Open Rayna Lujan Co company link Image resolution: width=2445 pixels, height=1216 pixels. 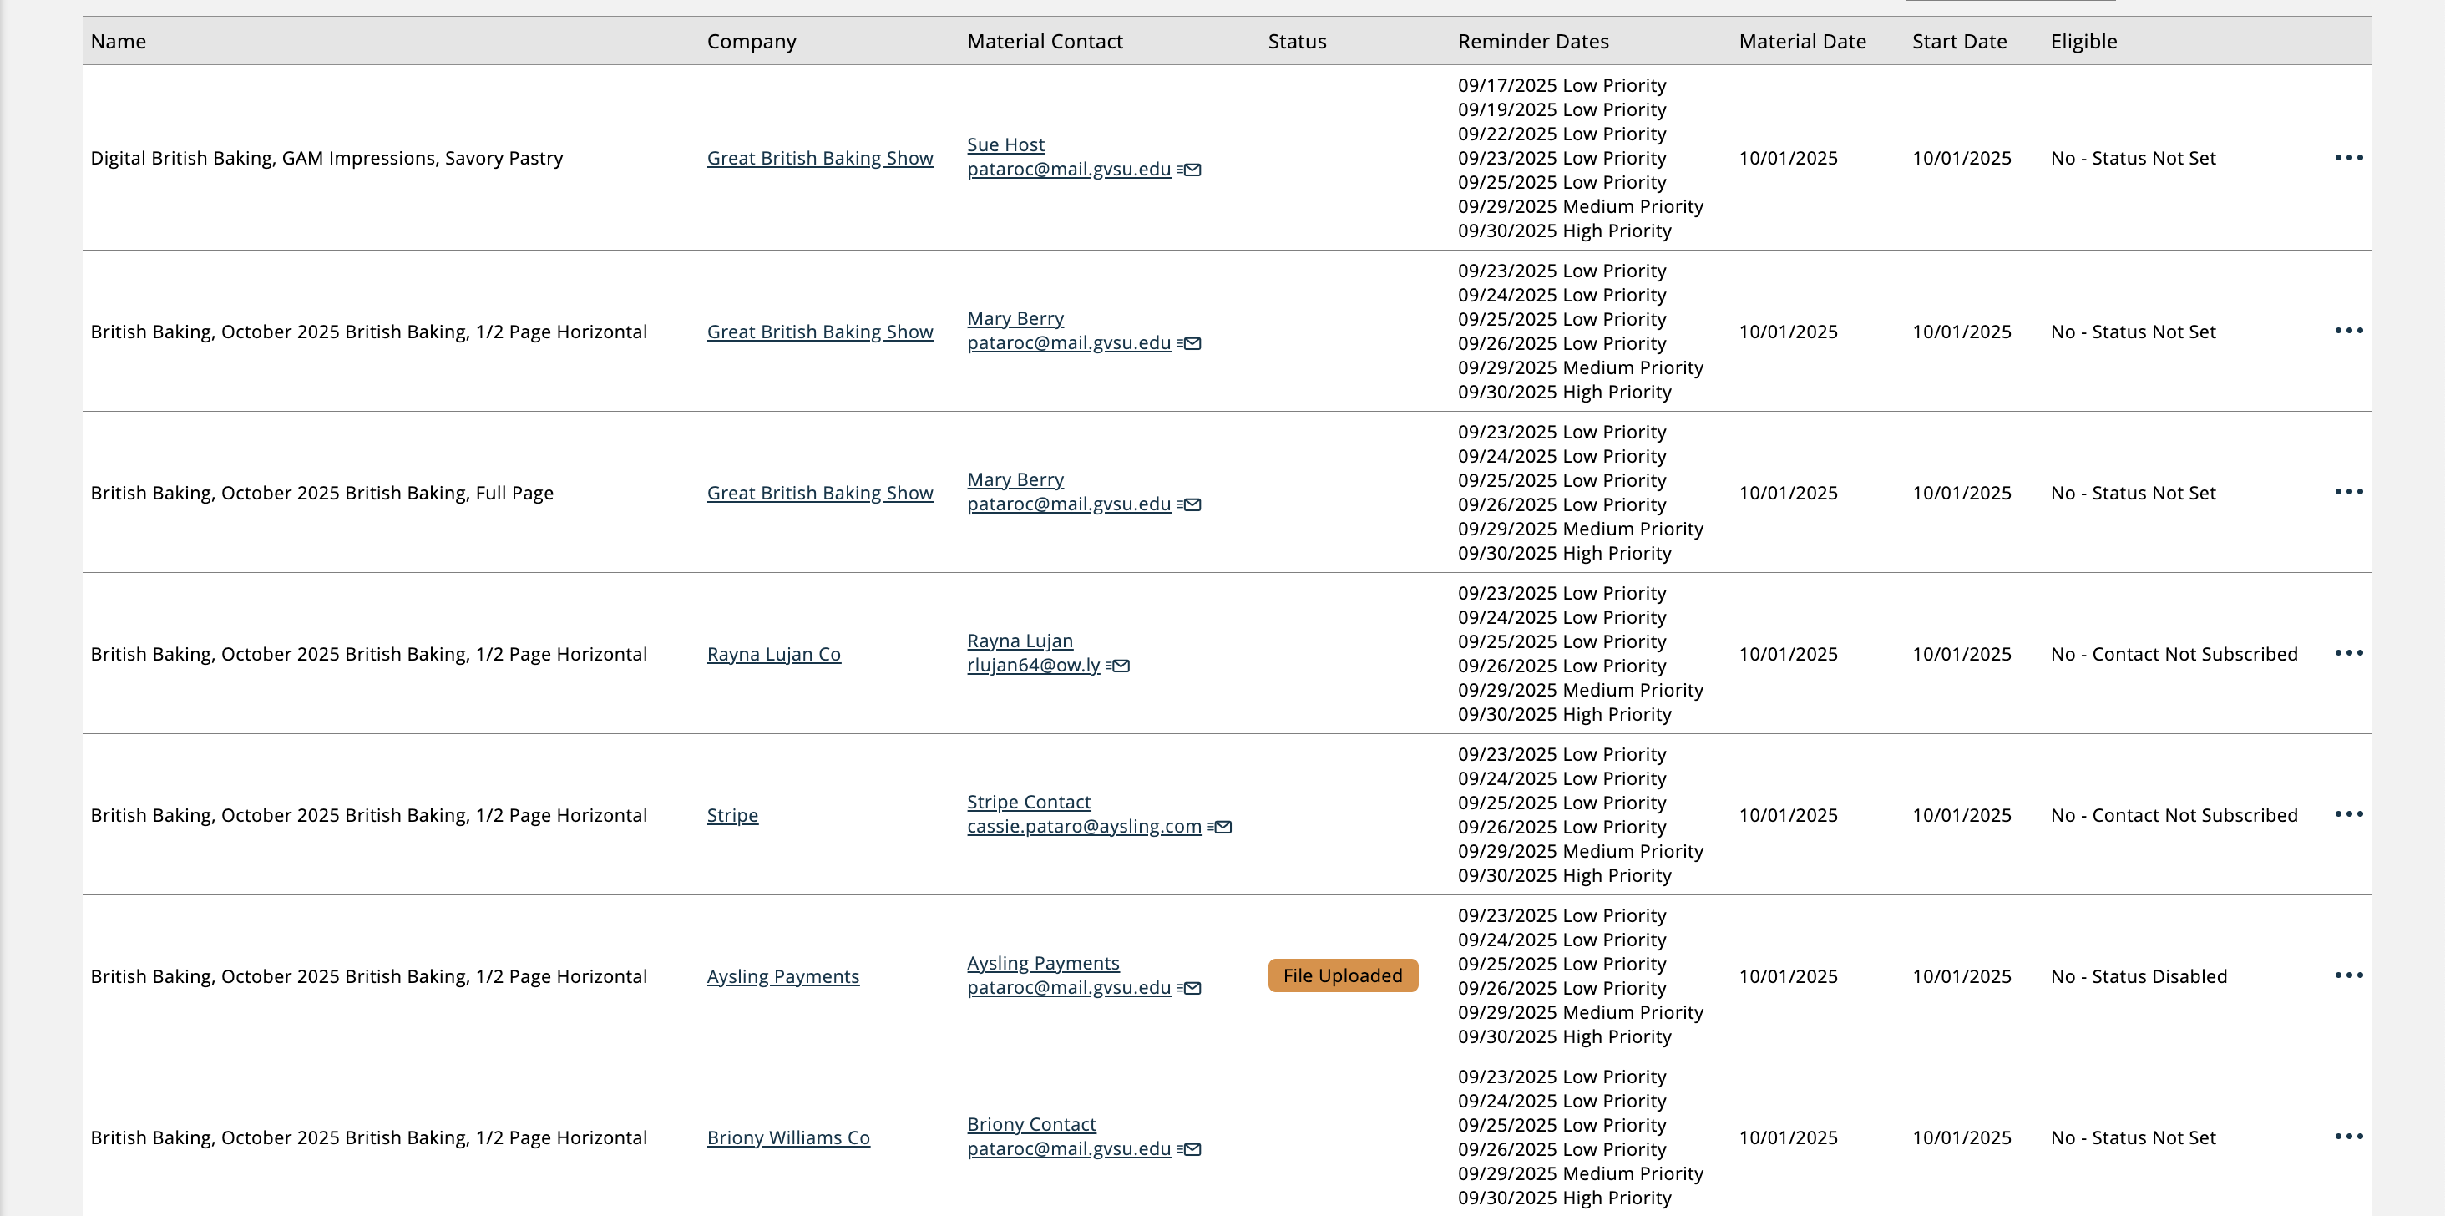click(773, 654)
